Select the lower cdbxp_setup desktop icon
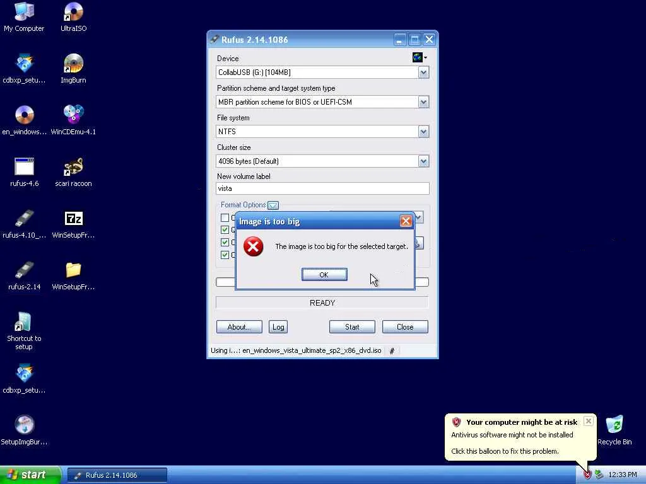This screenshot has height=484, width=646. (x=25, y=379)
